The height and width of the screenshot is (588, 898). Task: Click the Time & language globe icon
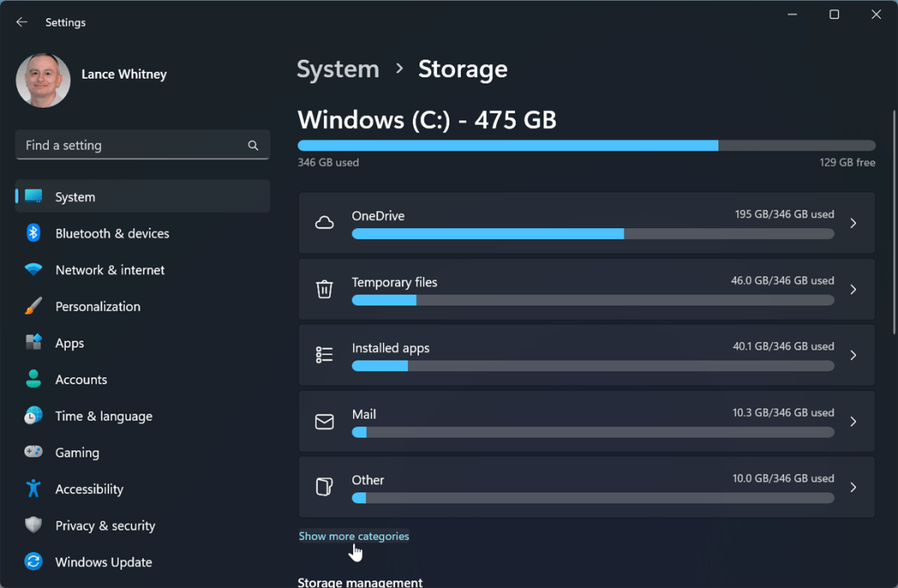pyautogui.click(x=33, y=415)
